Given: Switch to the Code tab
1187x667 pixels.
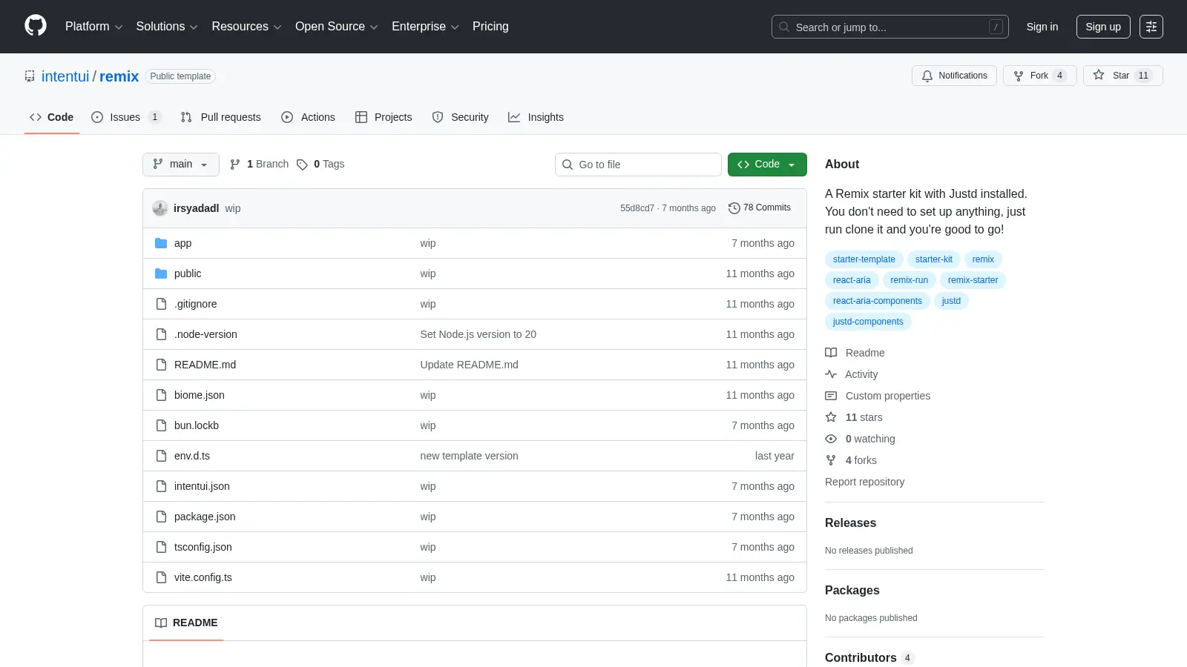Looking at the screenshot, I should pyautogui.click(x=52, y=117).
